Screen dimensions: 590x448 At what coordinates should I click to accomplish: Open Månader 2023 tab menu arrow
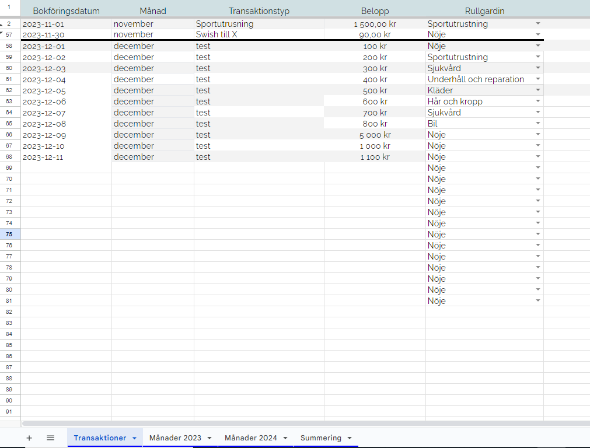tap(210, 438)
